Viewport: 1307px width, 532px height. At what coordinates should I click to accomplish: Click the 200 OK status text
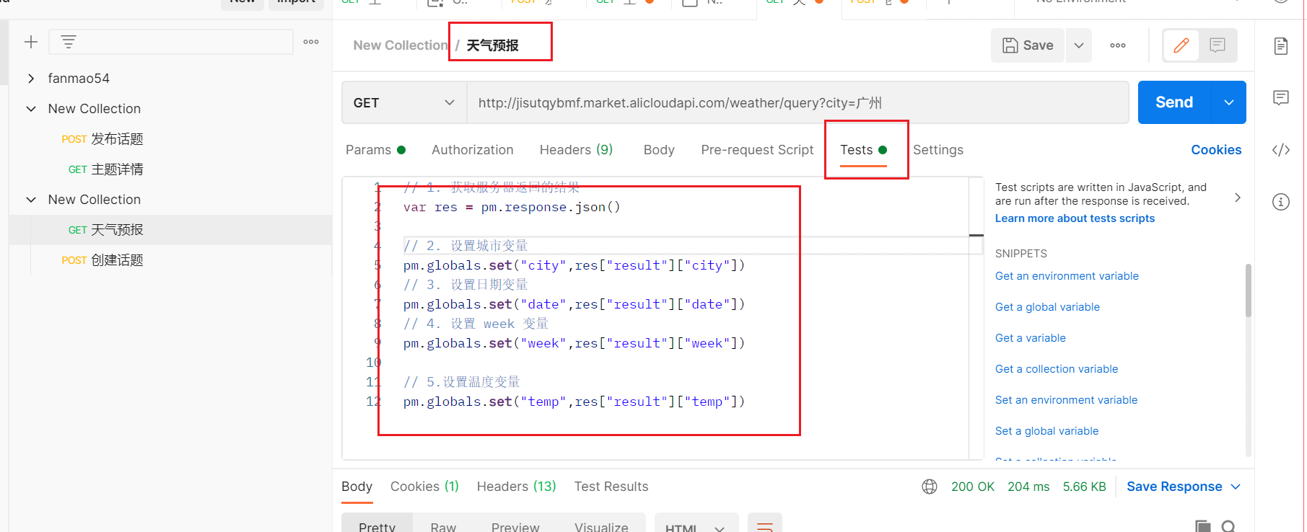coord(972,487)
